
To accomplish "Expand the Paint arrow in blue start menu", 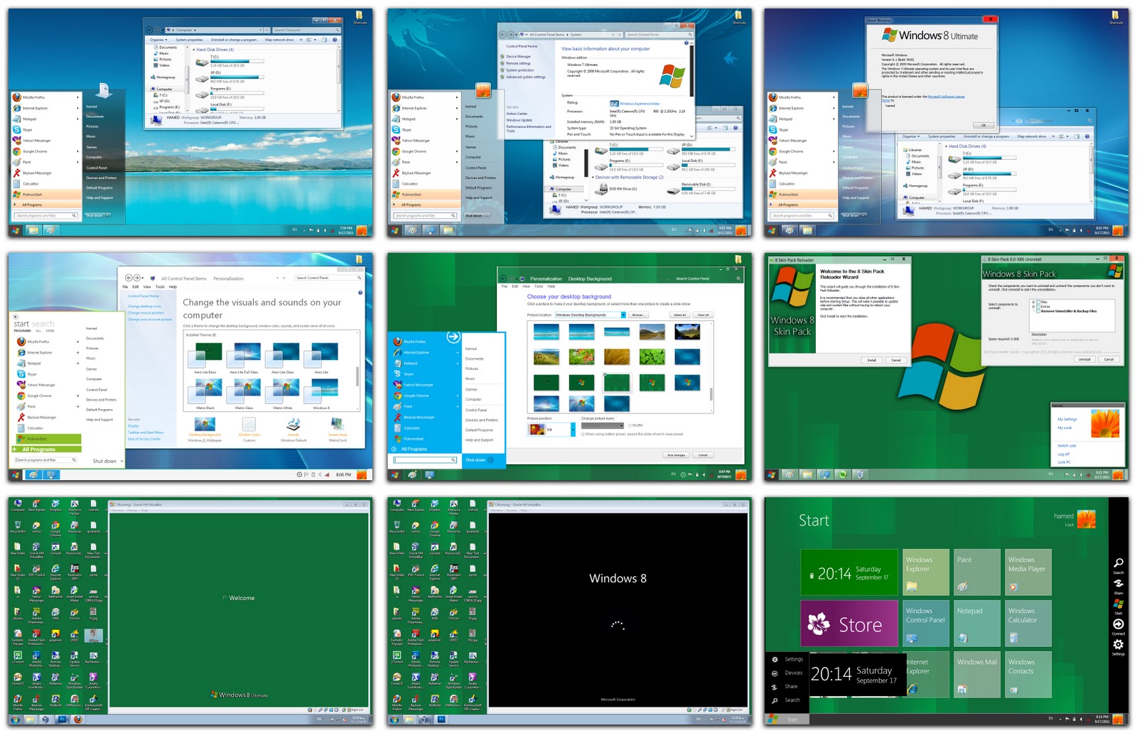I will (x=457, y=406).
